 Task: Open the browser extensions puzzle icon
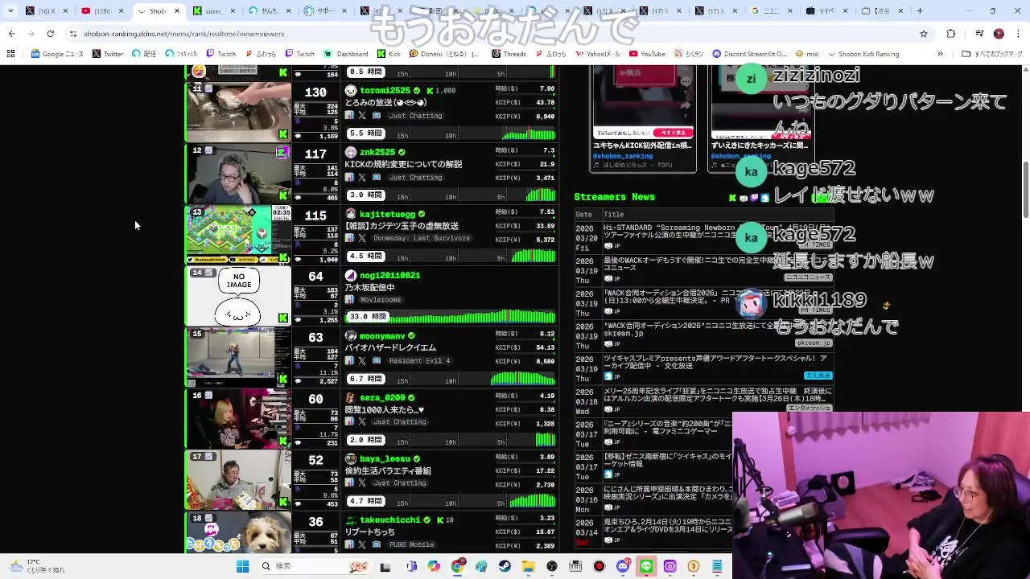[x=951, y=34]
